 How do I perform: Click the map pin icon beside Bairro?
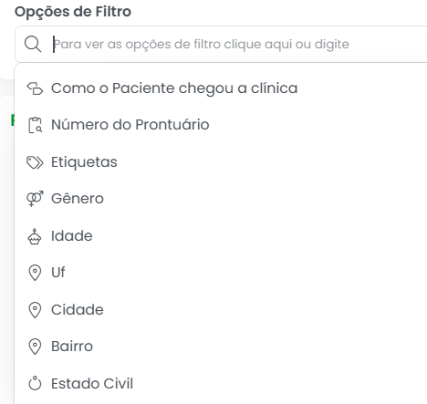click(x=35, y=347)
